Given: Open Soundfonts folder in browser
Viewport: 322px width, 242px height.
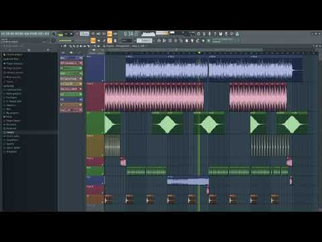Looking at the screenshot, I should click(x=11, y=140).
